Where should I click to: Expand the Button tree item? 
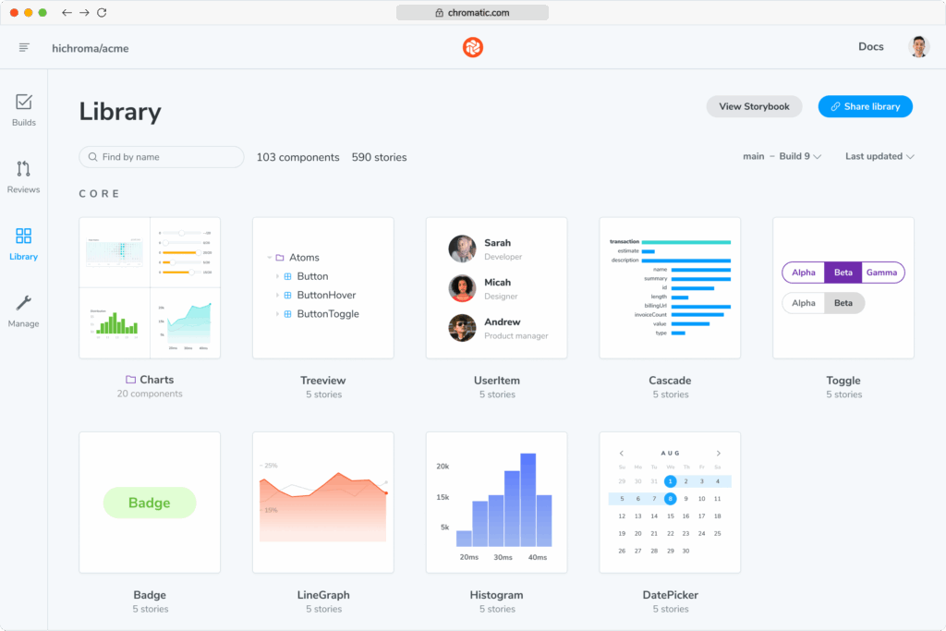tap(277, 276)
